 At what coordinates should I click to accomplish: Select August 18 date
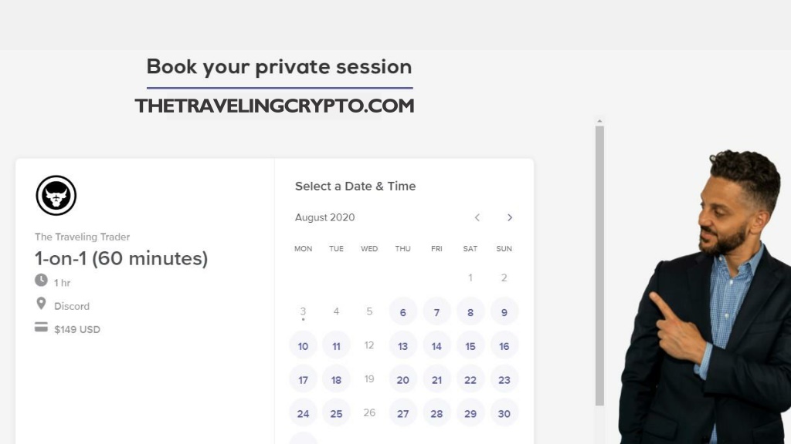pos(336,379)
